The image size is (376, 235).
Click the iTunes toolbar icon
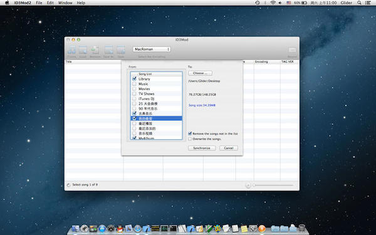[x=71, y=50]
